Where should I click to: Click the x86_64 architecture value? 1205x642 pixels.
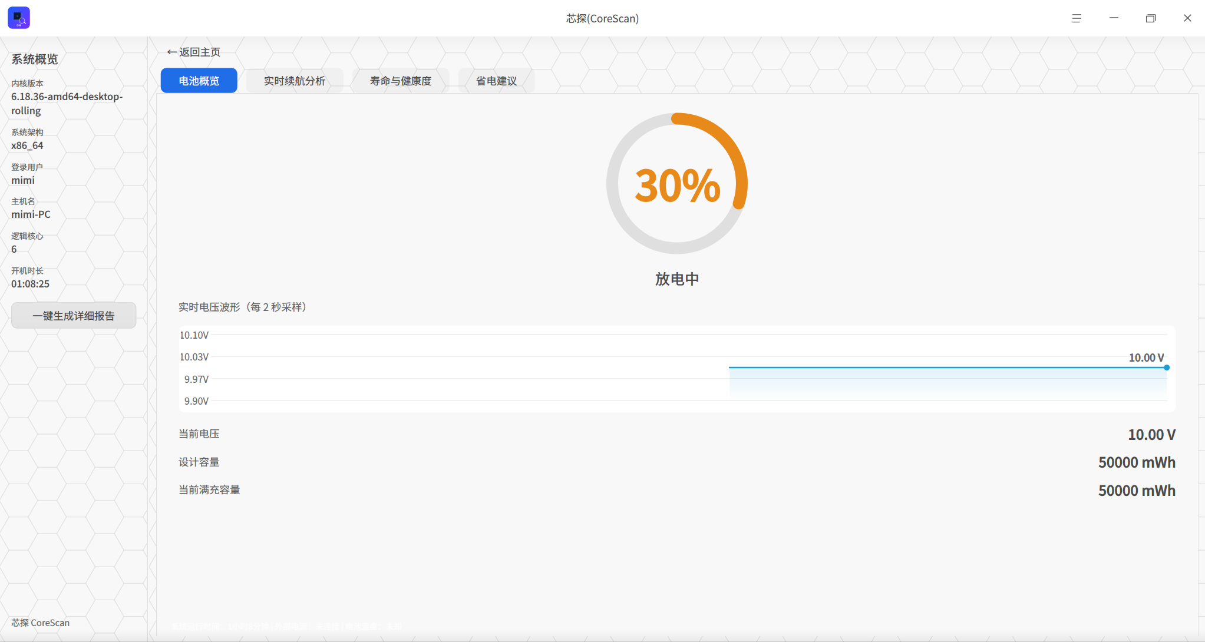click(x=27, y=145)
